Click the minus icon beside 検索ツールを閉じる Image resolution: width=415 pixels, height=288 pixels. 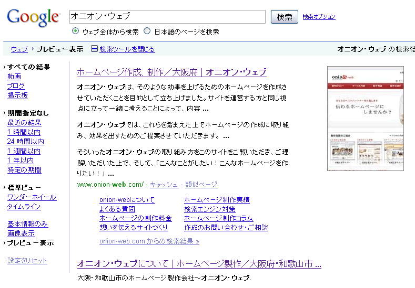(x=94, y=49)
